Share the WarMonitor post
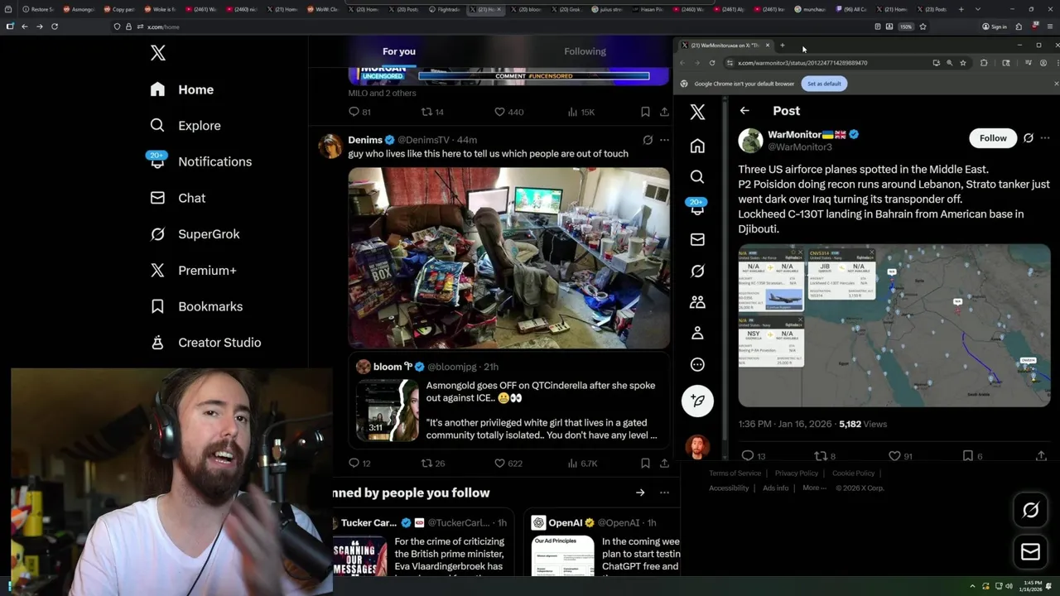 [1042, 456]
